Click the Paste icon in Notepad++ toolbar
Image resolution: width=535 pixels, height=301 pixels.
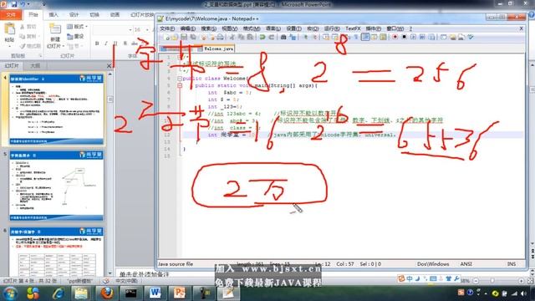coord(250,37)
